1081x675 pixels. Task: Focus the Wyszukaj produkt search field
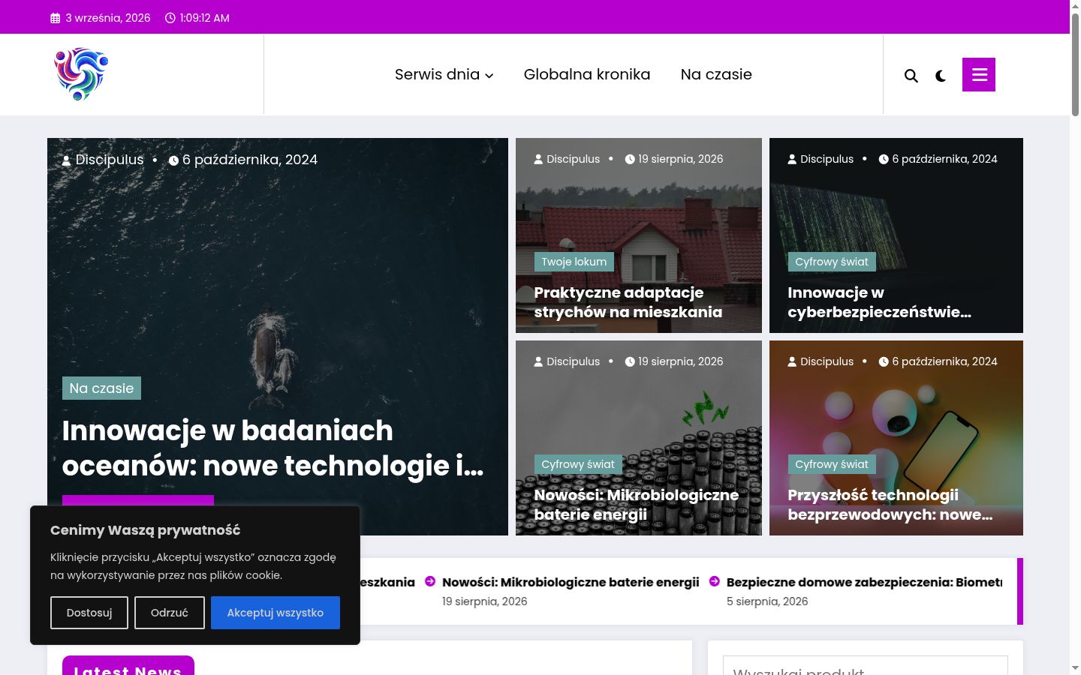866,667
